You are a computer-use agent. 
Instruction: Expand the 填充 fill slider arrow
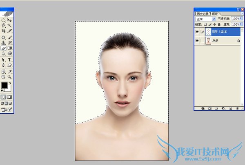241,24
